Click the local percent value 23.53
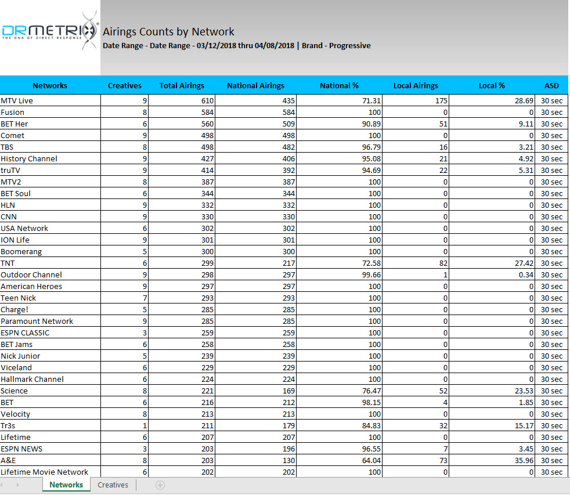The width and height of the screenshot is (570, 495). (x=492, y=391)
